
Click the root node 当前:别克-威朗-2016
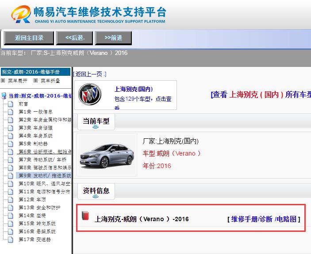[40, 96]
